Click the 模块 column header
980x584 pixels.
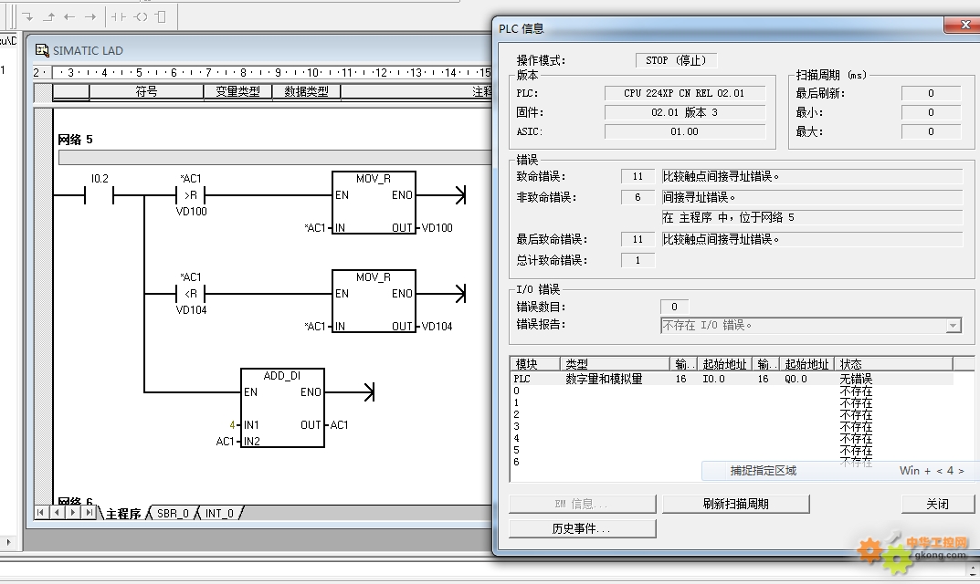click(x=535, y=363)
